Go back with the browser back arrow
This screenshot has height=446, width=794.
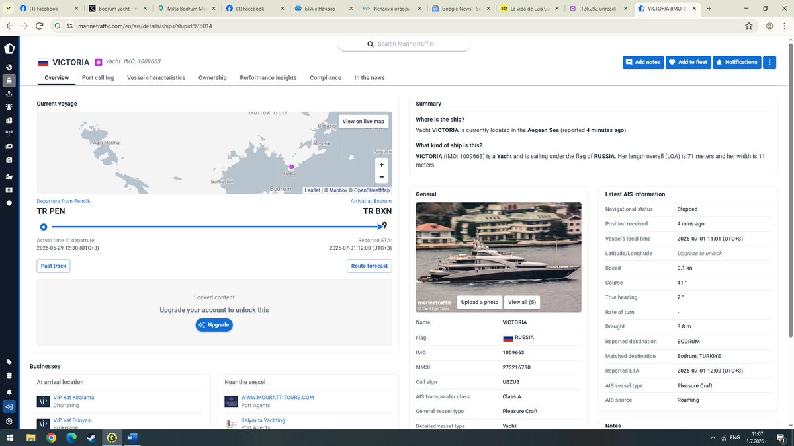click(x=9, y=26)
